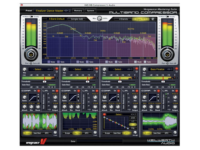Image resolution: width=200 pixels, height=150 pixels.
Task: Click band 3 DPC Strength knob
Action: coord(135,132)
